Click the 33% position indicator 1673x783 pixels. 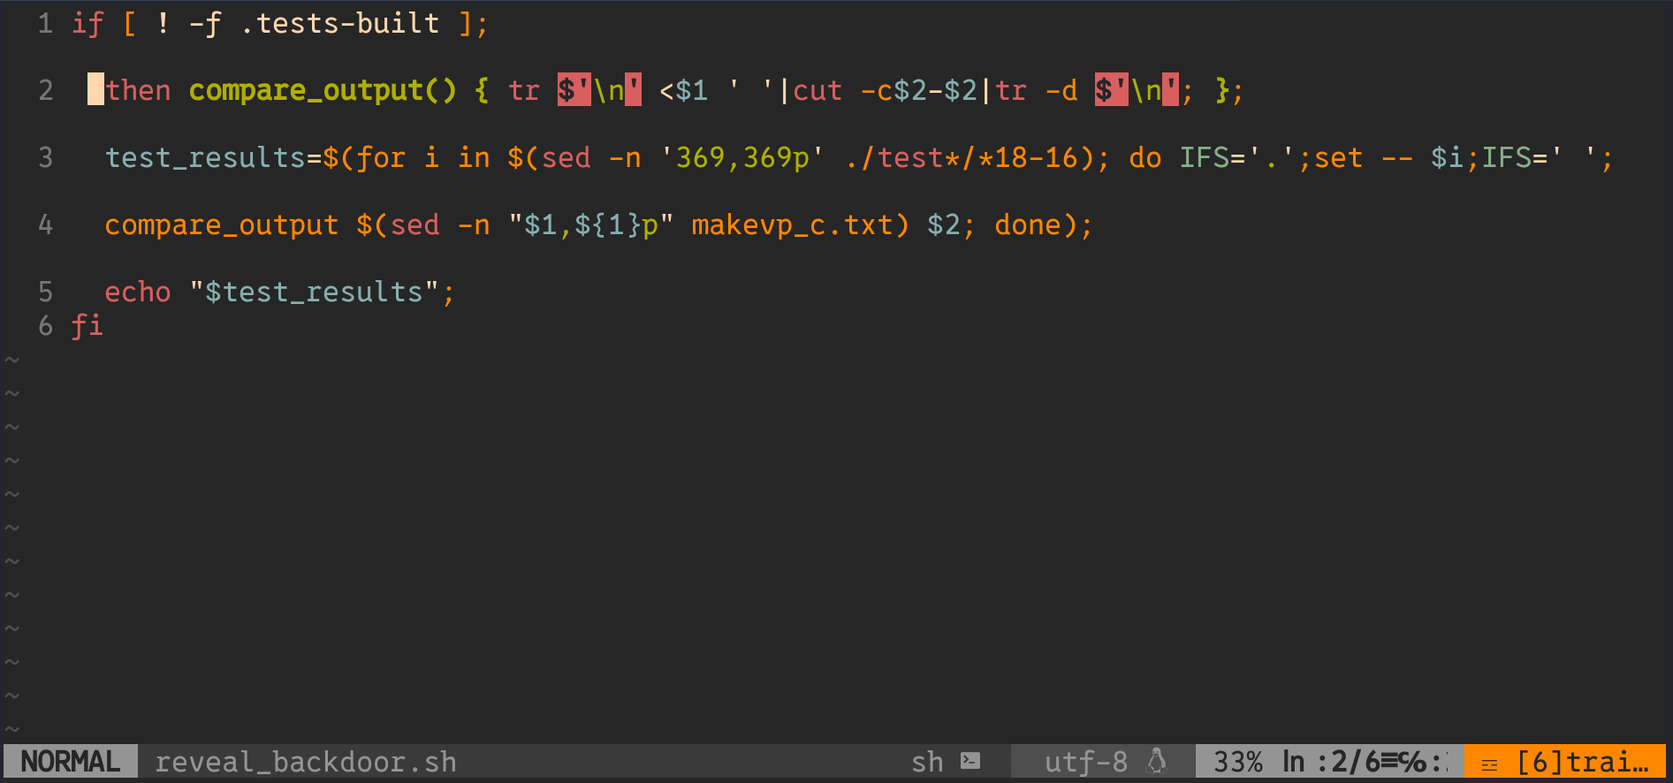point(1238,762)
